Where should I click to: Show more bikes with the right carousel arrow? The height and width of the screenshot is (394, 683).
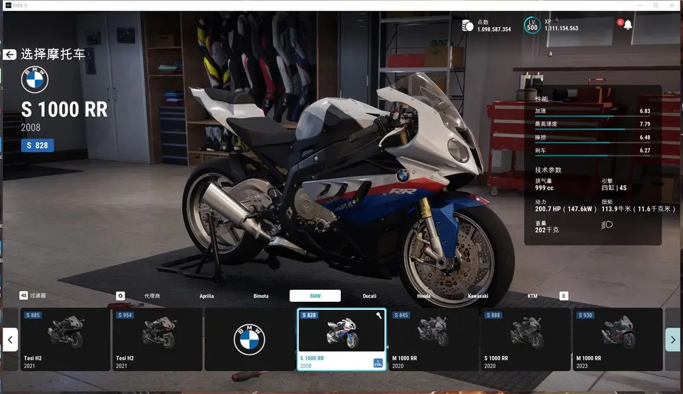(x=673, y=340)
